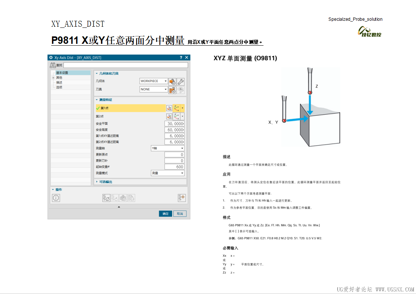Click the geometry new-group icon beside WORKPIECE
Image resolution: width=416 pixels, height=294 pixels.
pyautogui.click(x=172, y=81)
